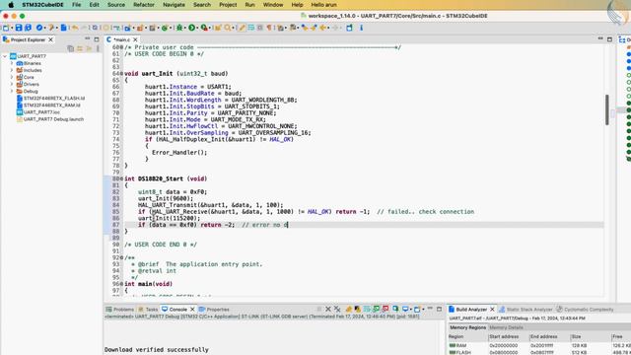Expand the Includes folder
Image resolution: width=631 pixels, height=355 pixels.
tap(12, 70)
